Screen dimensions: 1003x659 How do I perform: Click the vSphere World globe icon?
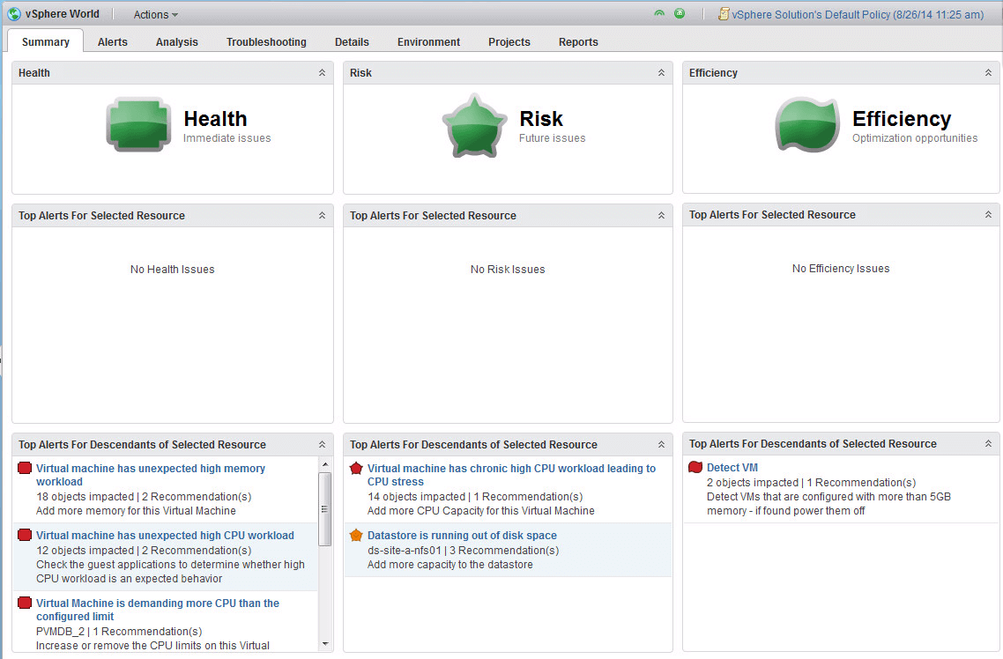pos(14,14)
